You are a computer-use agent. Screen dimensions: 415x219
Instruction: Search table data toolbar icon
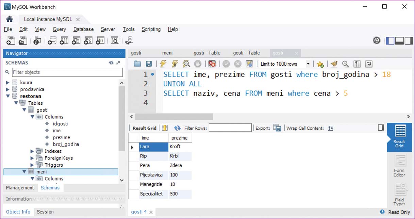click(x=114, y=40)
